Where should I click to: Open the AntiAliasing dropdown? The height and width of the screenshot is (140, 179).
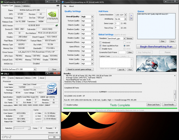pos(125,19)
